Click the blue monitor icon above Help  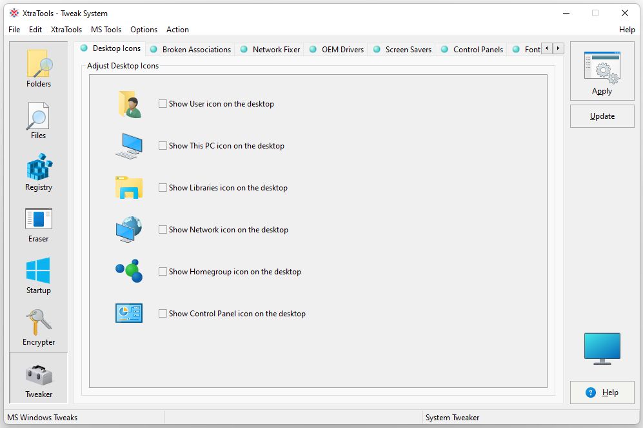click(602, 349)
